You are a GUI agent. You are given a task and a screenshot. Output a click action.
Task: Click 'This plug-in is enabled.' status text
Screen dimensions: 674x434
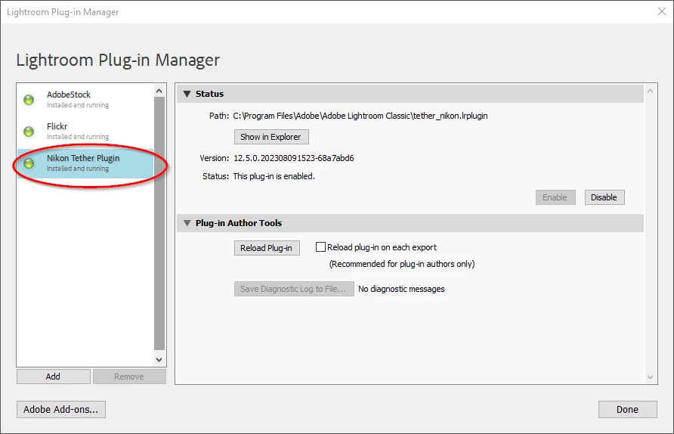[x=274, y=176]
